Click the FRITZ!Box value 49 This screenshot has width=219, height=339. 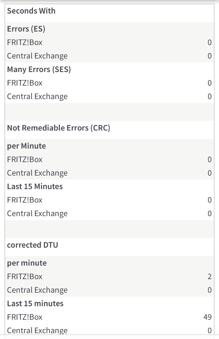tap(207, 317)
